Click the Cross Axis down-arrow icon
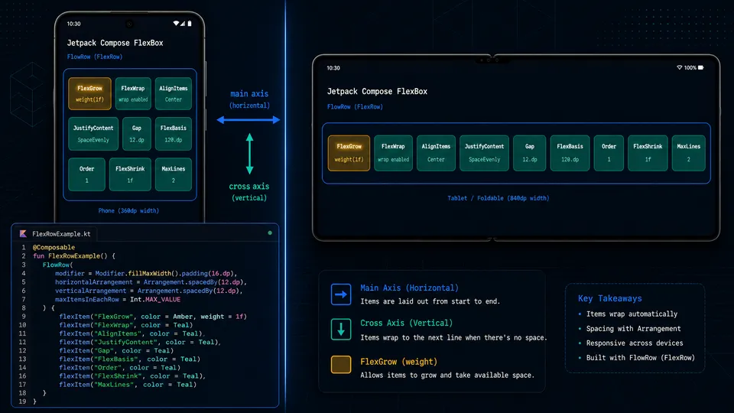Image resolution: width=734 pixels, height=413 pixels. pos(341,329)
